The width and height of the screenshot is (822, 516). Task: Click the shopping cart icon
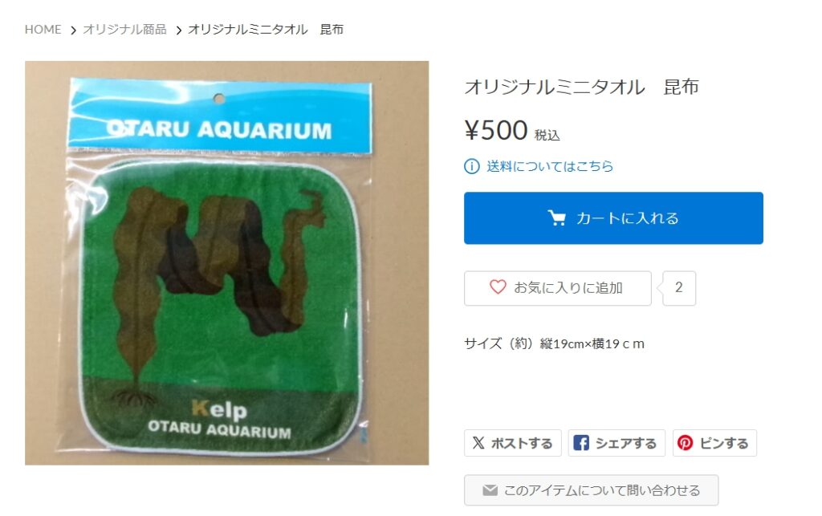pos(557,218)
